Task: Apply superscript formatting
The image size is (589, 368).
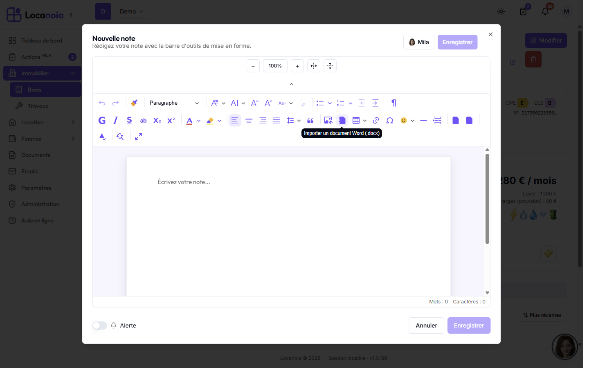Action: [x=171, y=120]
